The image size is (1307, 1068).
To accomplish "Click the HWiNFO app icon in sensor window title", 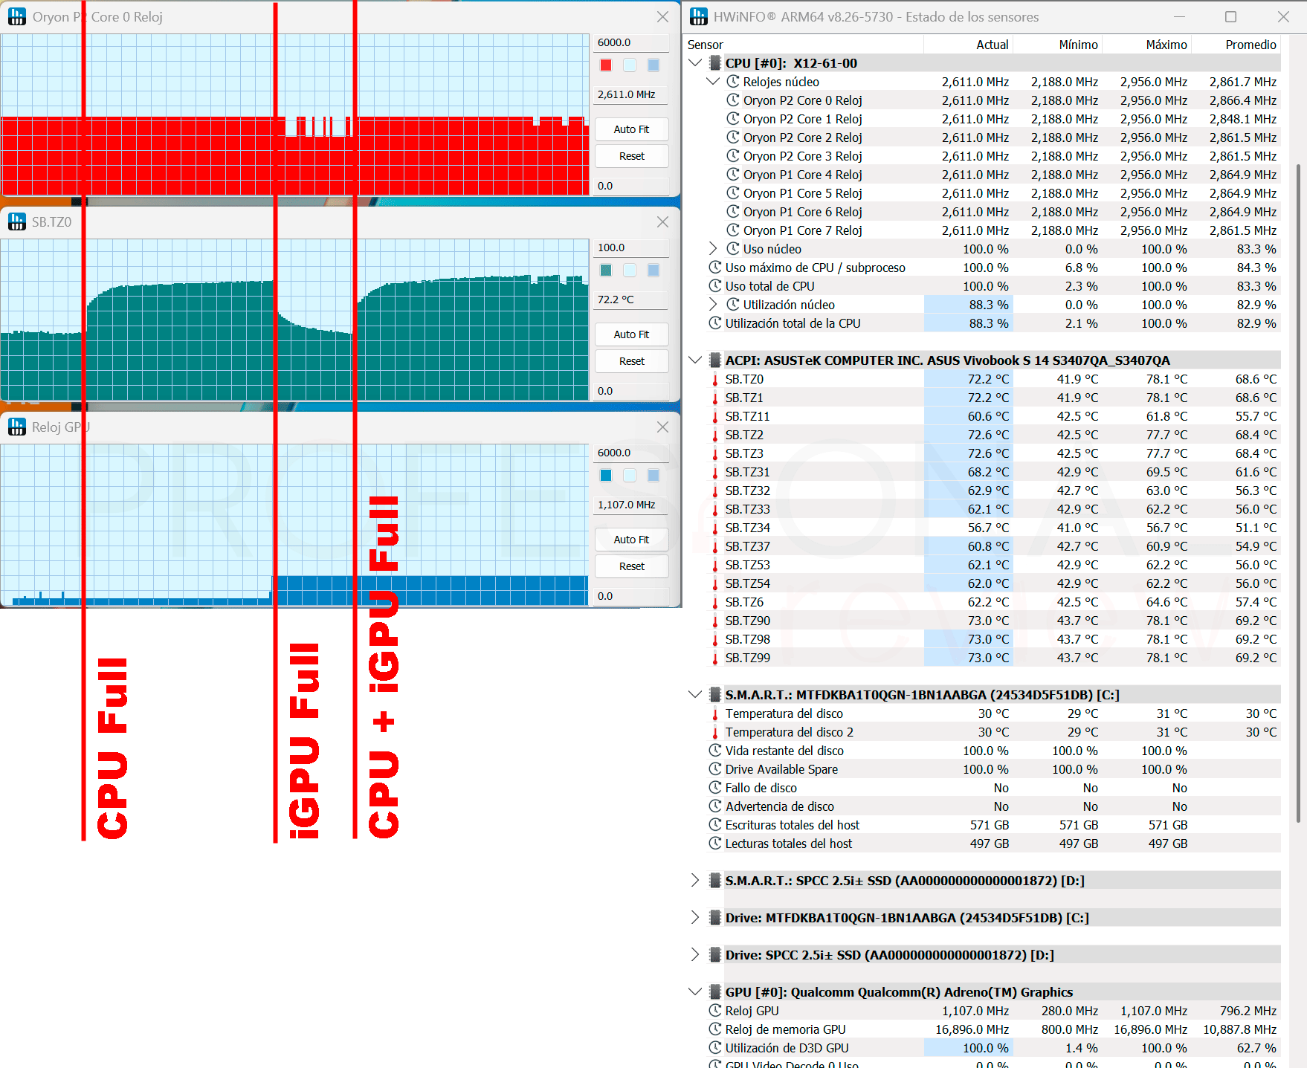I will [699, 16].
